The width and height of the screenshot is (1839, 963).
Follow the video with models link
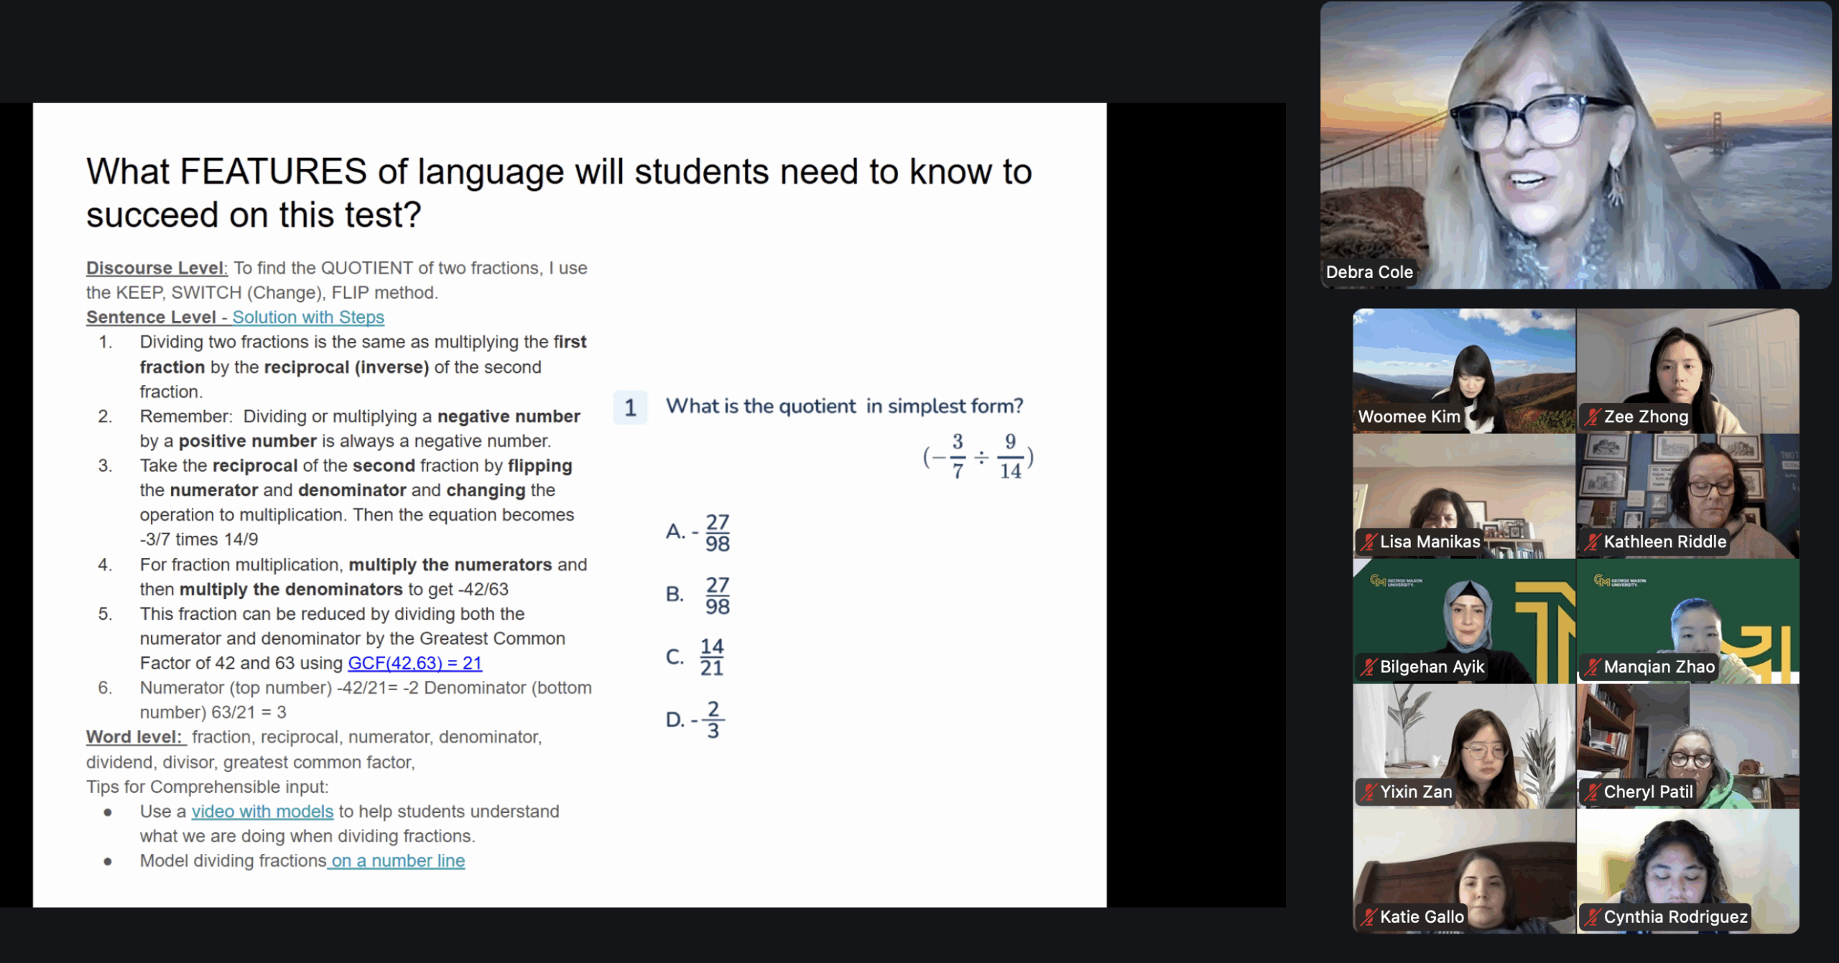(x=262, y=811)
